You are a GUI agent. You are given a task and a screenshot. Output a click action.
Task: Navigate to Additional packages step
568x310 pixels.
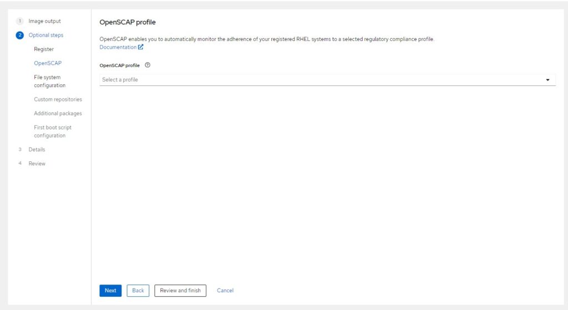coord(58,113)
